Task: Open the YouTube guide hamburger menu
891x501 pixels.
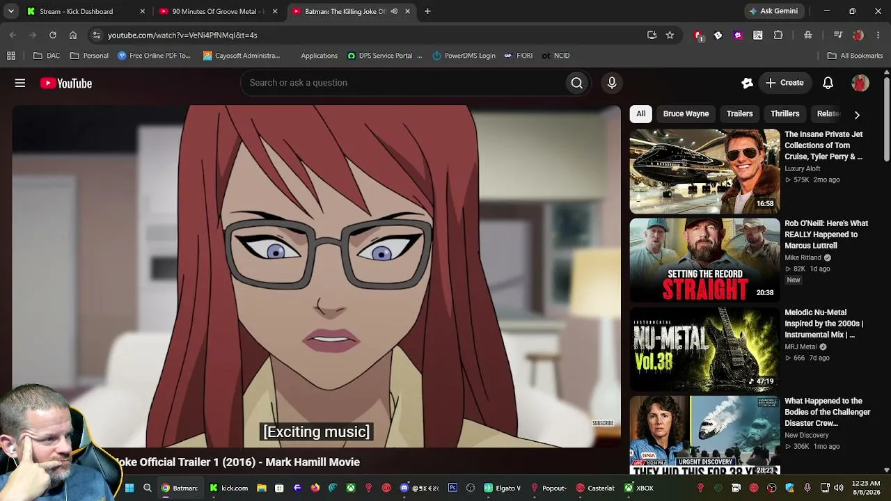Action: [20, 83]
